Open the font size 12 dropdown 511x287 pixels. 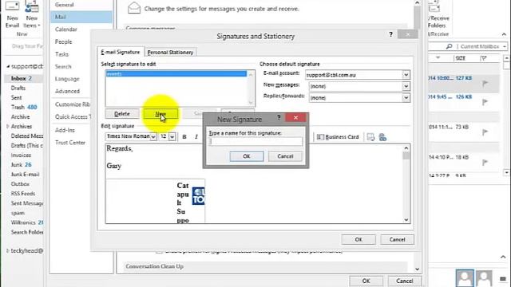click(x=172, y=136)
